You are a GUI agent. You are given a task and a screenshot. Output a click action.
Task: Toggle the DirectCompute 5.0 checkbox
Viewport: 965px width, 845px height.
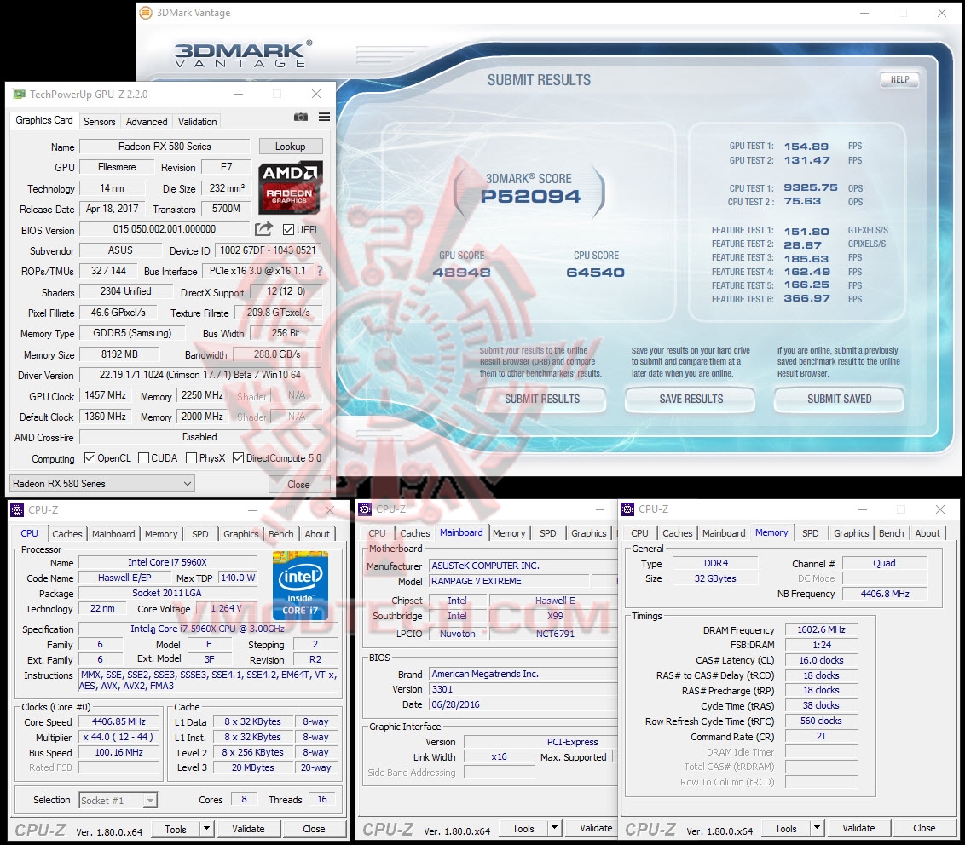click(x=238, y=458)
